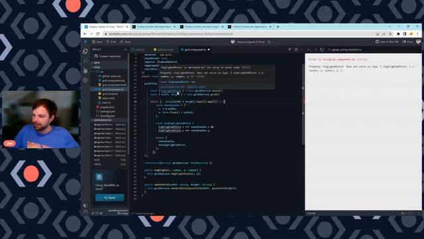Reload the preview pane
The image size is (424, 239).
pyautogui.click(x=321, y=50)
